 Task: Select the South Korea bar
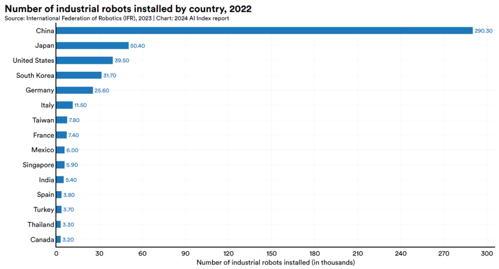click(78, 75)
